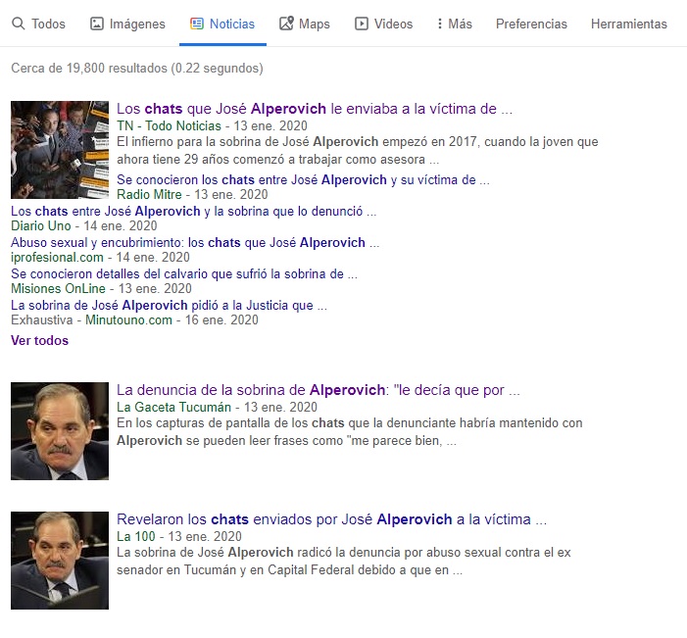Click the La Gaceta Tucumán article thumbnail
Screen dimensions: 687x638
60,431
